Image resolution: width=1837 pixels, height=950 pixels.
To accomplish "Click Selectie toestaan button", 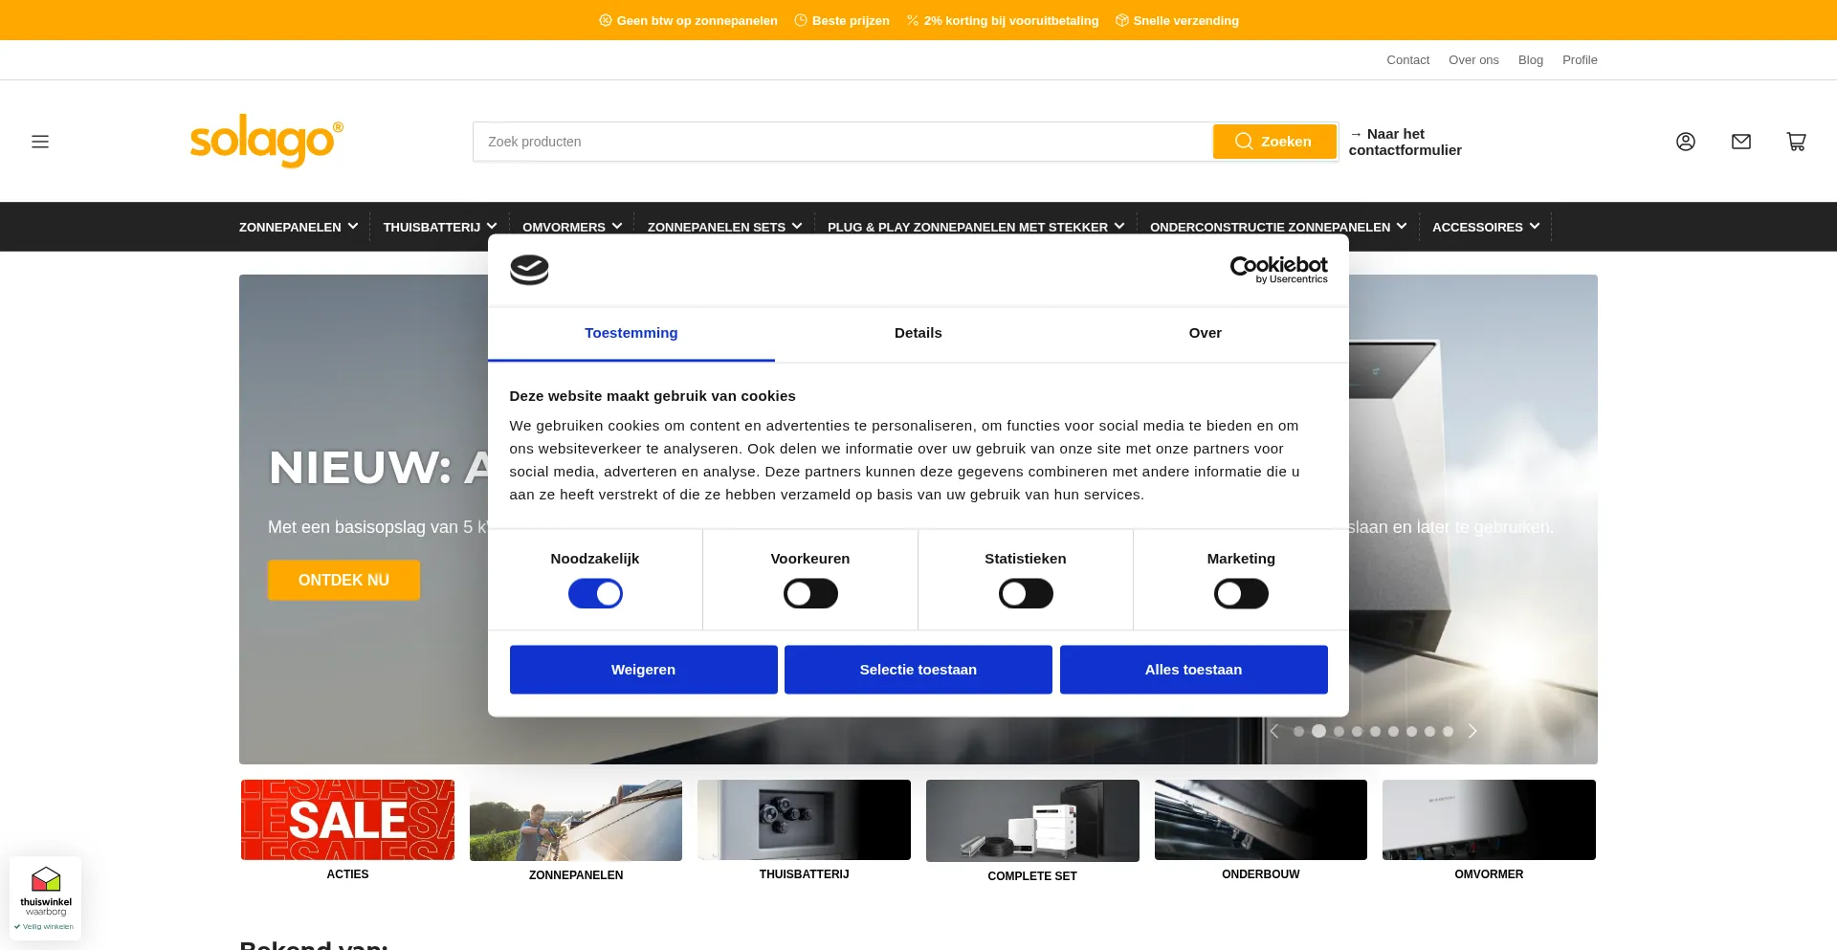I will click(x=918, y=670).
